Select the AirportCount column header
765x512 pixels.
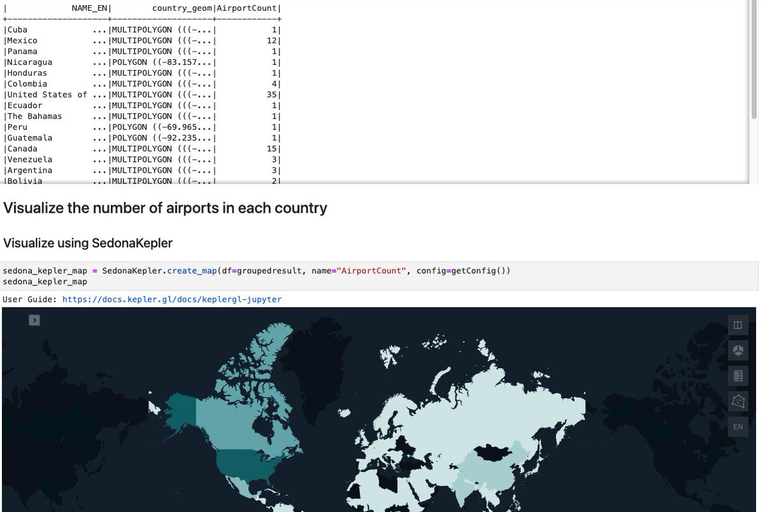click(248, 8)
